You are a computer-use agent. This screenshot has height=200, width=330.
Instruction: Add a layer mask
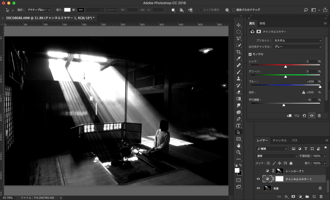click(293, 197)
